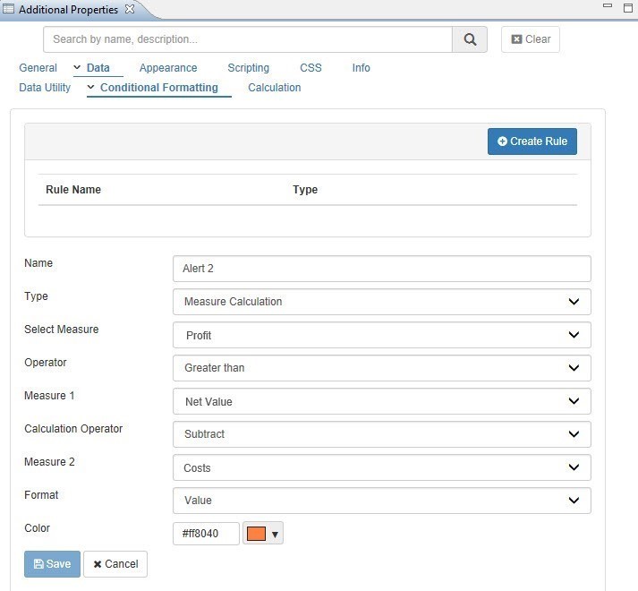Expand the Measure 2 Costs dropdown
Viewport: 638px width, 591px height.
coord(381,467)
